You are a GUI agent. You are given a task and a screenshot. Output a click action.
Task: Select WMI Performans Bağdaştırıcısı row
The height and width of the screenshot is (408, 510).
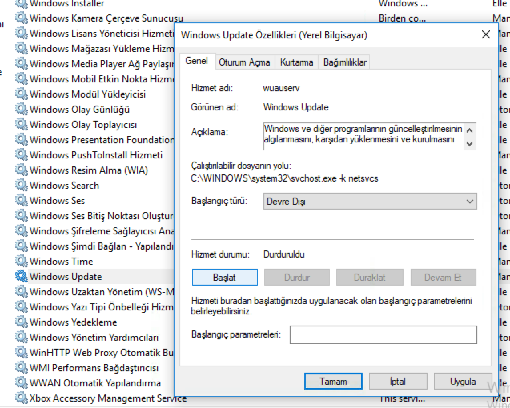pos(94,368)
